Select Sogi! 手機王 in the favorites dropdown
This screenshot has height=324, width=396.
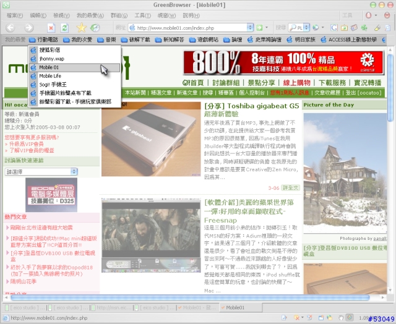coord(74,85)
